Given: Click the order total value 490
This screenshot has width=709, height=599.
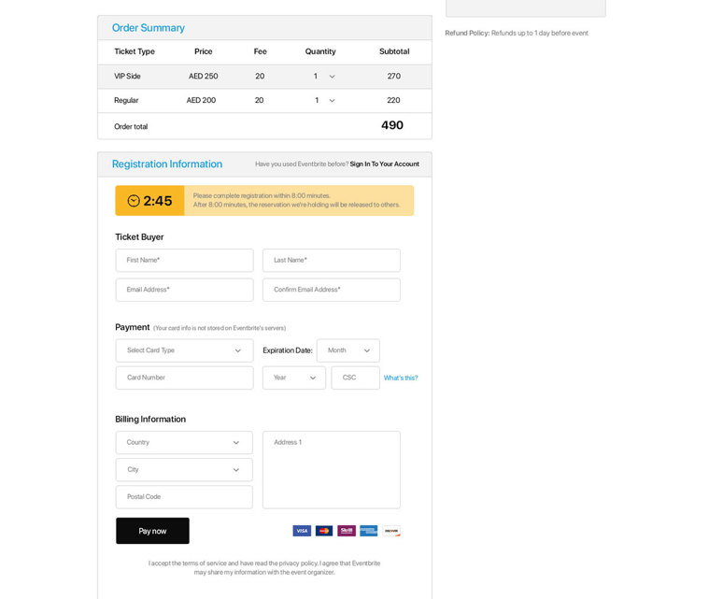Looking at the screenshot, I should click(392, 125).
